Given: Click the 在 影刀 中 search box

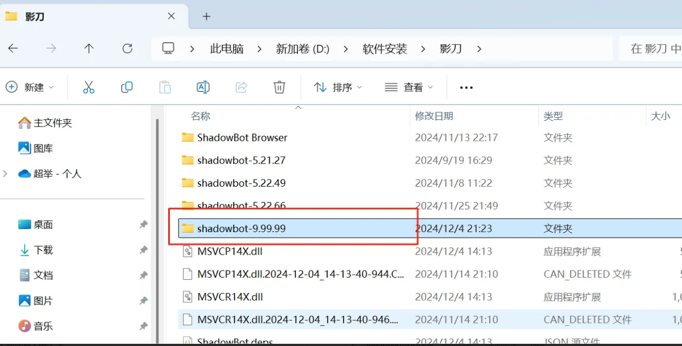Looking at the screenshot, I should coord(650,49).
